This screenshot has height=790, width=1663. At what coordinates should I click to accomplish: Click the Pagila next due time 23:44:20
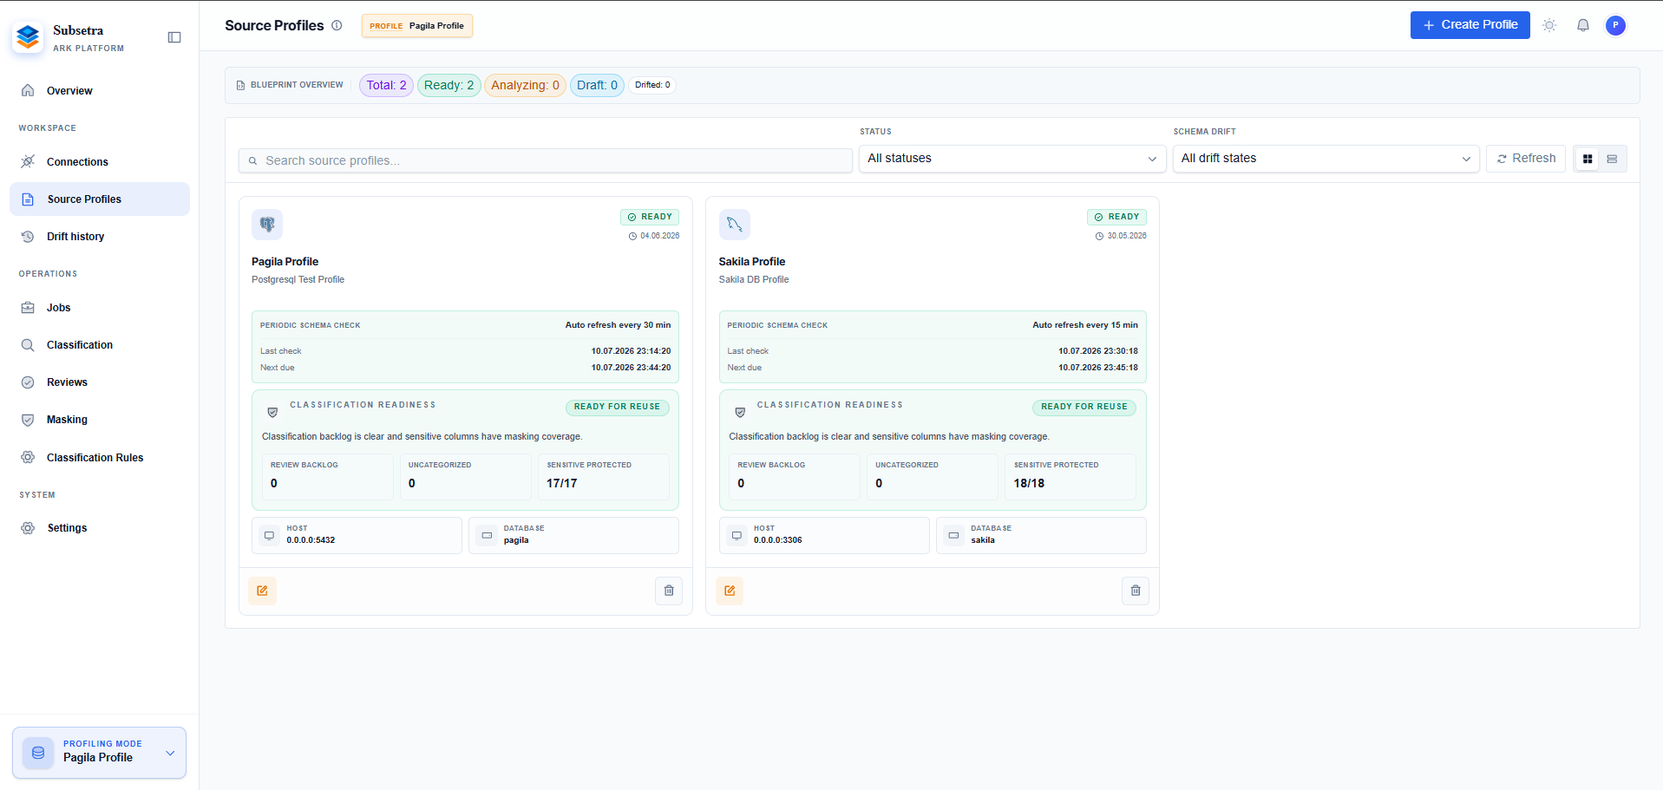(x=631, y=368)
